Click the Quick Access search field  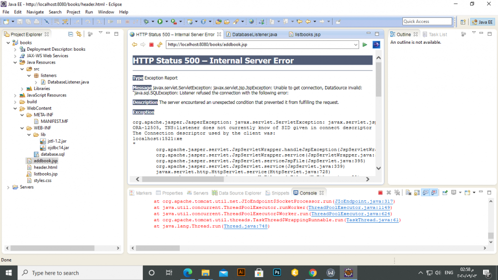(427, 21)
